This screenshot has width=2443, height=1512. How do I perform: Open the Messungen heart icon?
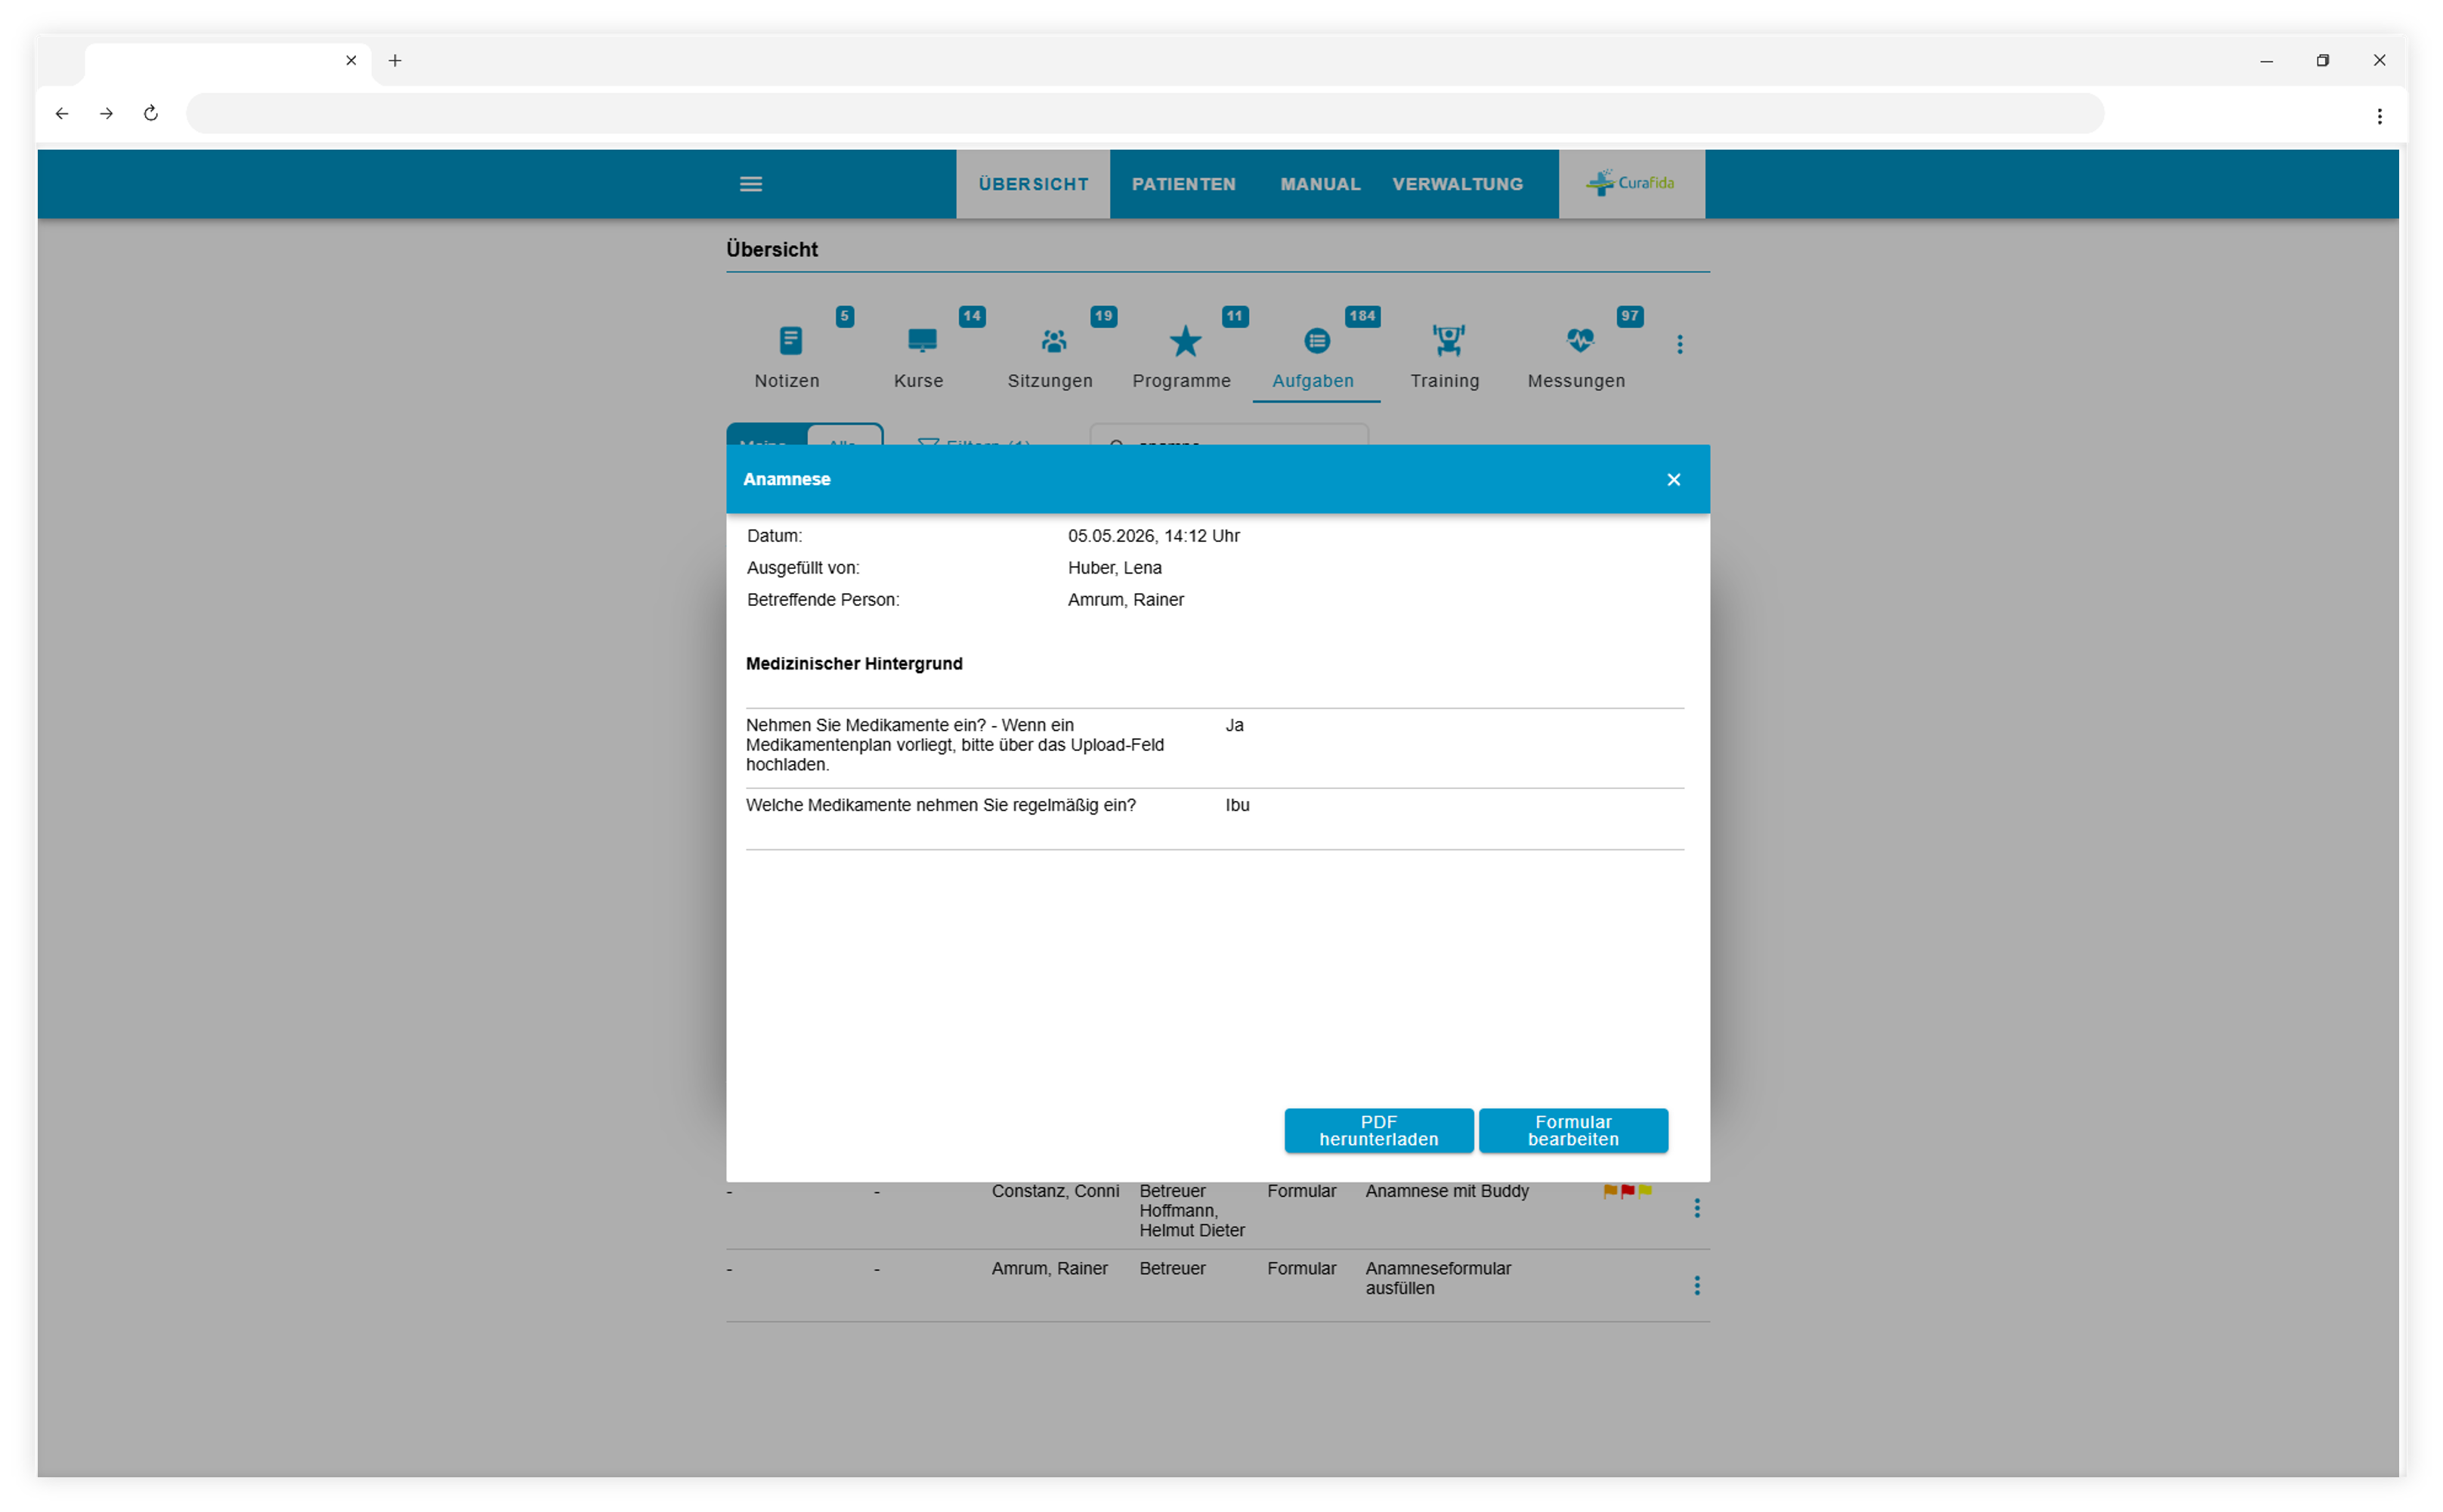[1579, 341]
